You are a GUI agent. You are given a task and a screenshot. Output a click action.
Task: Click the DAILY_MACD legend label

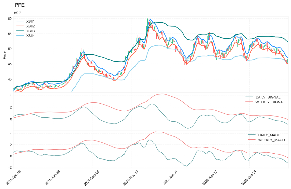click(x=269, y=135)
